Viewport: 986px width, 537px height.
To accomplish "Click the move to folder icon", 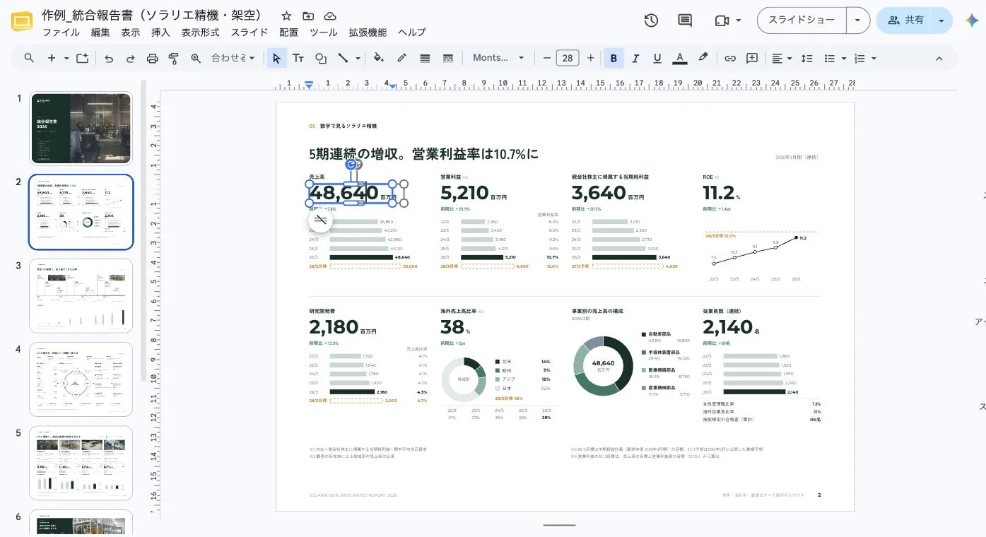I will 308,16.
